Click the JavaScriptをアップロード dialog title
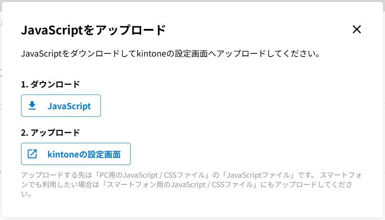This screenshot has width=385, height=220. click(x=93, y=30)
